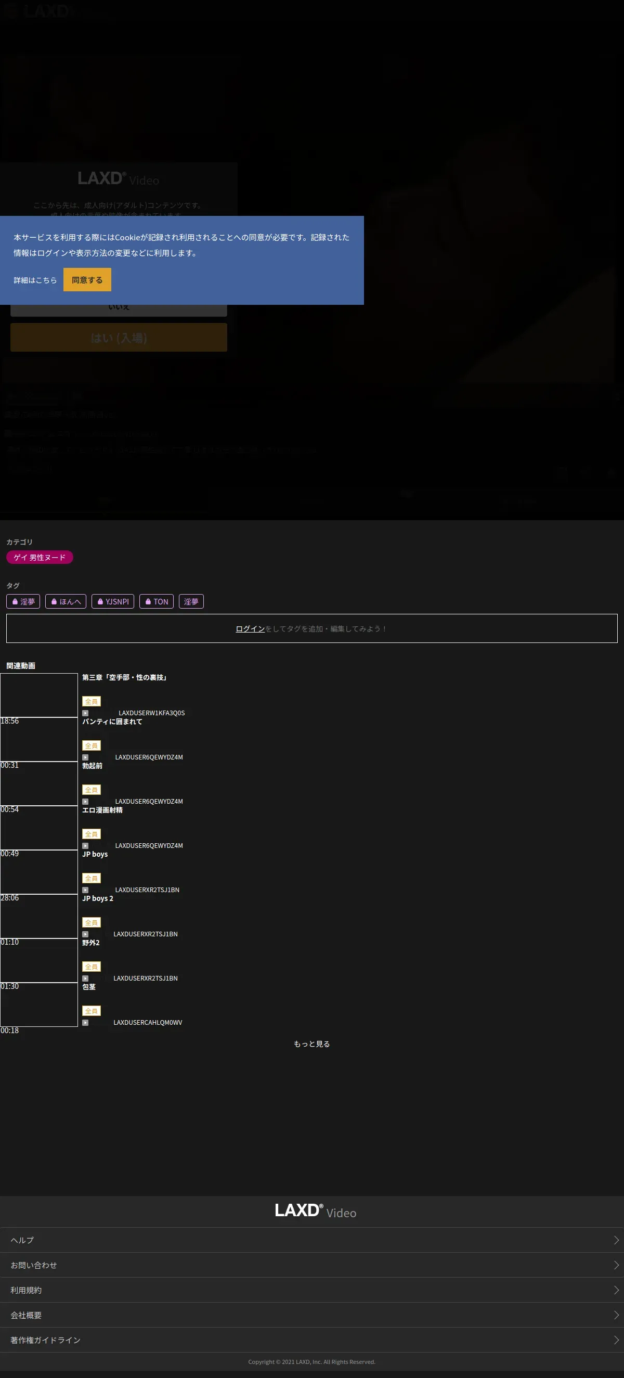Open the 第三章 related video title
The height and width of the screenshot is (1378, 624).
click(x=126, y=678)
